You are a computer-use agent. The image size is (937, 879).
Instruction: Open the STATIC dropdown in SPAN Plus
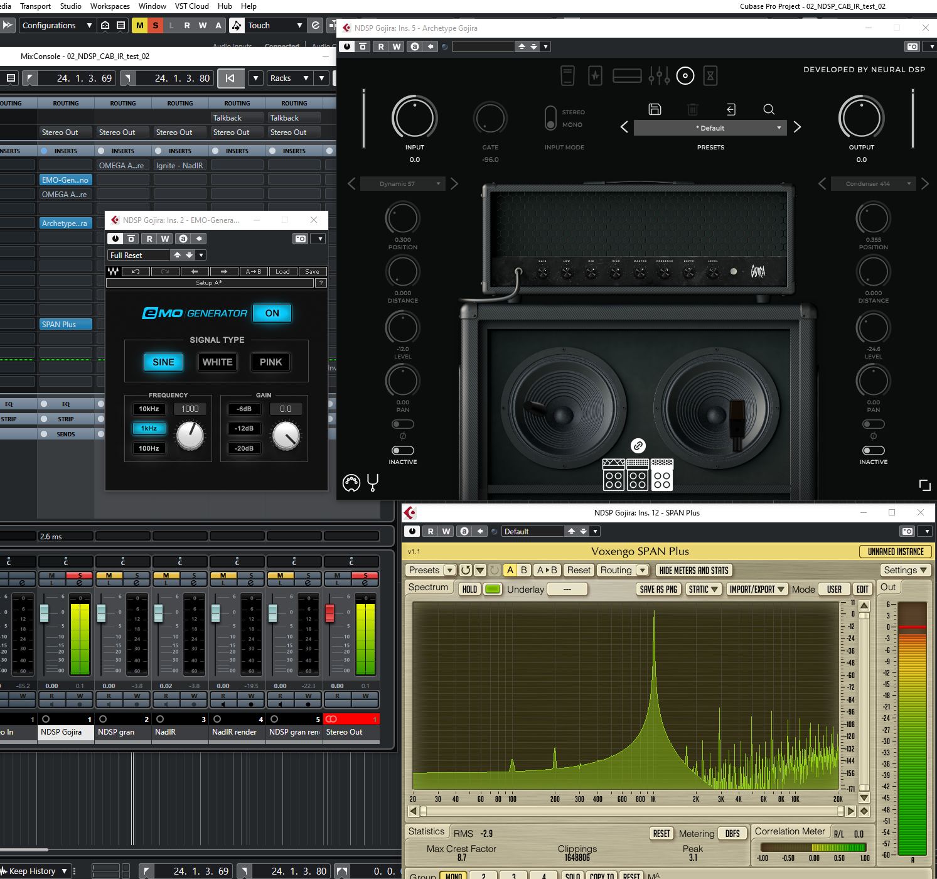[x=703, y=589]
